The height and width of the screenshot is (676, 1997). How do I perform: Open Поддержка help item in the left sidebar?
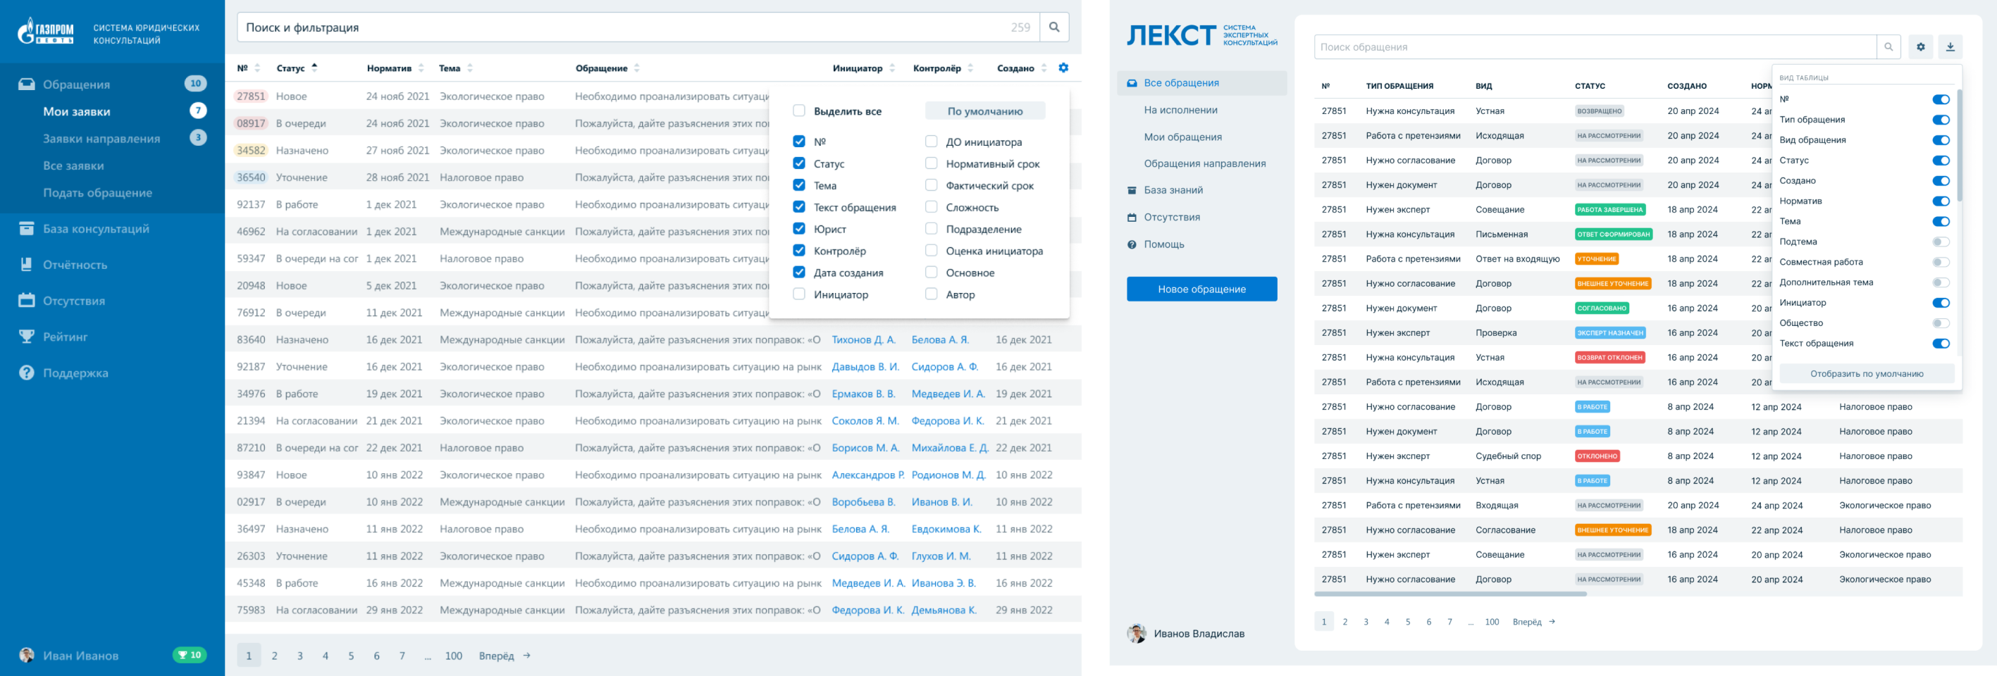click(x=75, y=373)
